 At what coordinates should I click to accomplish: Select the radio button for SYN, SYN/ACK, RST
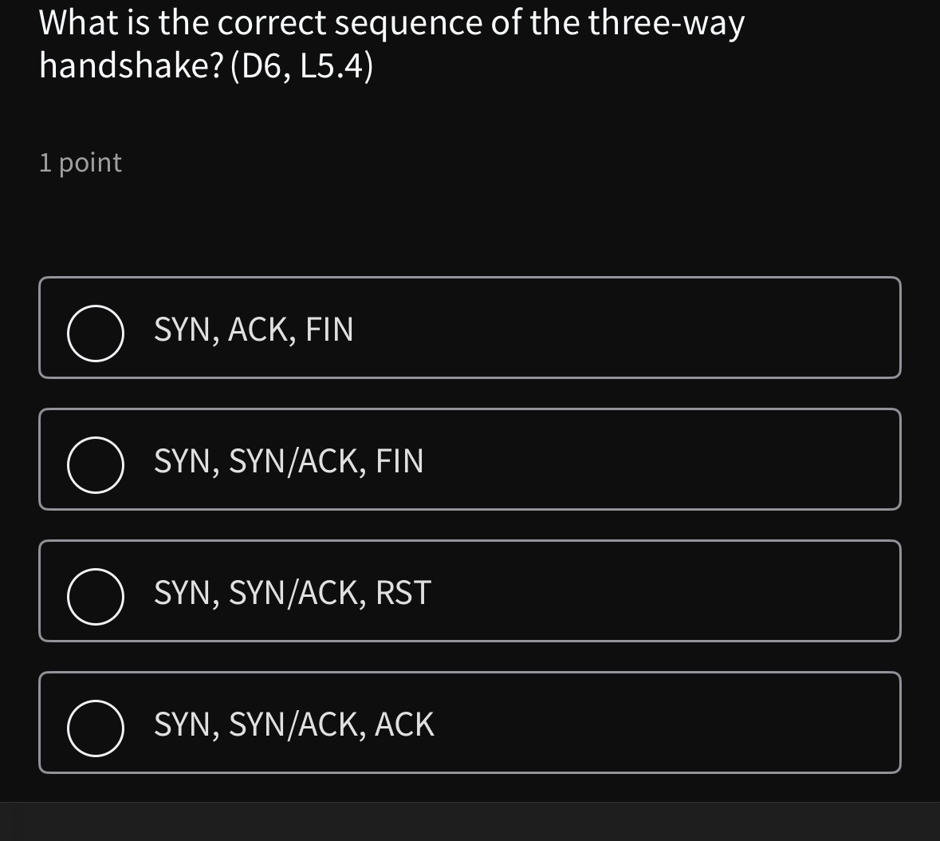[95, 598]
